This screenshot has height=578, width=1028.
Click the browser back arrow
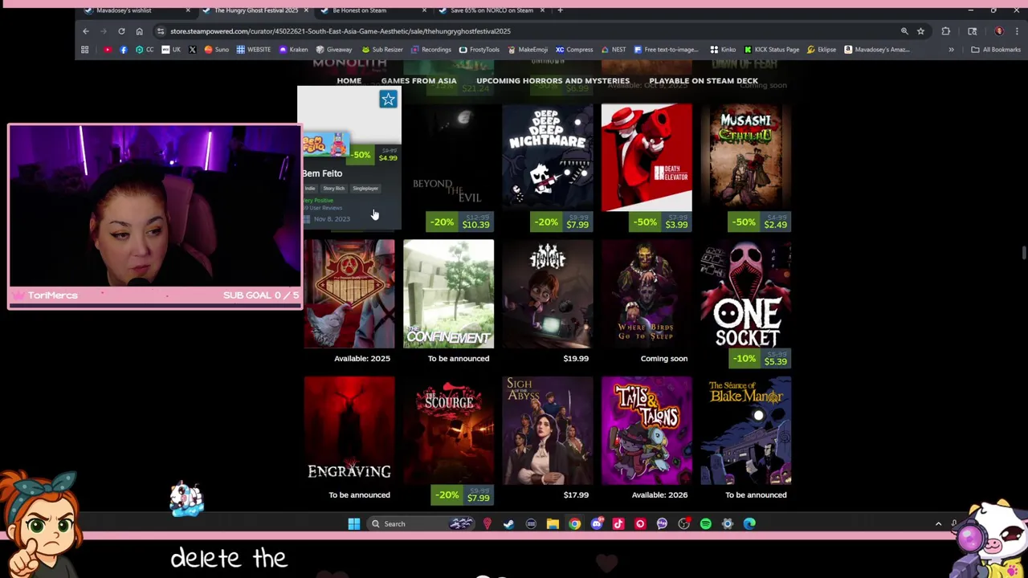pyautogui.click(x=86, y=31)
